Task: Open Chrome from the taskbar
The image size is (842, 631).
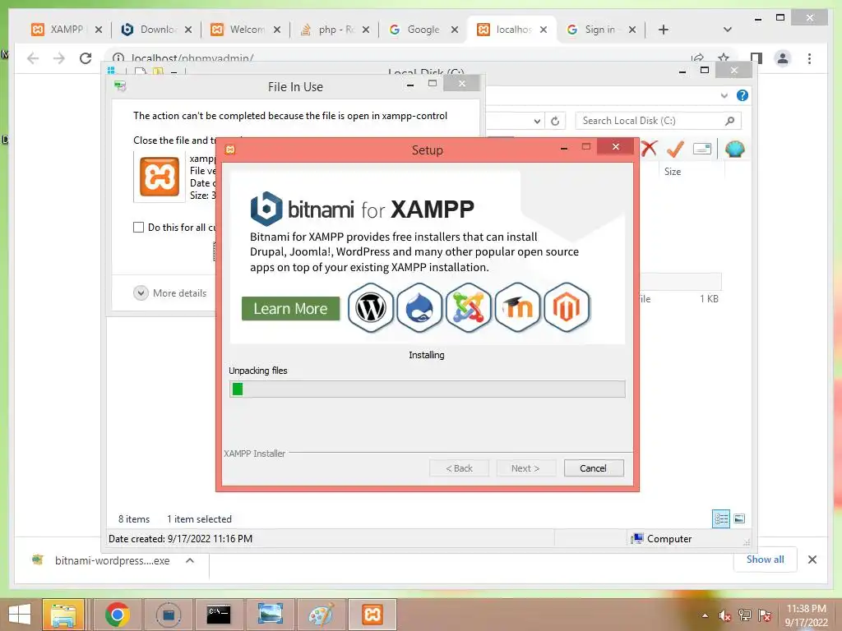Action: point(117,615)
